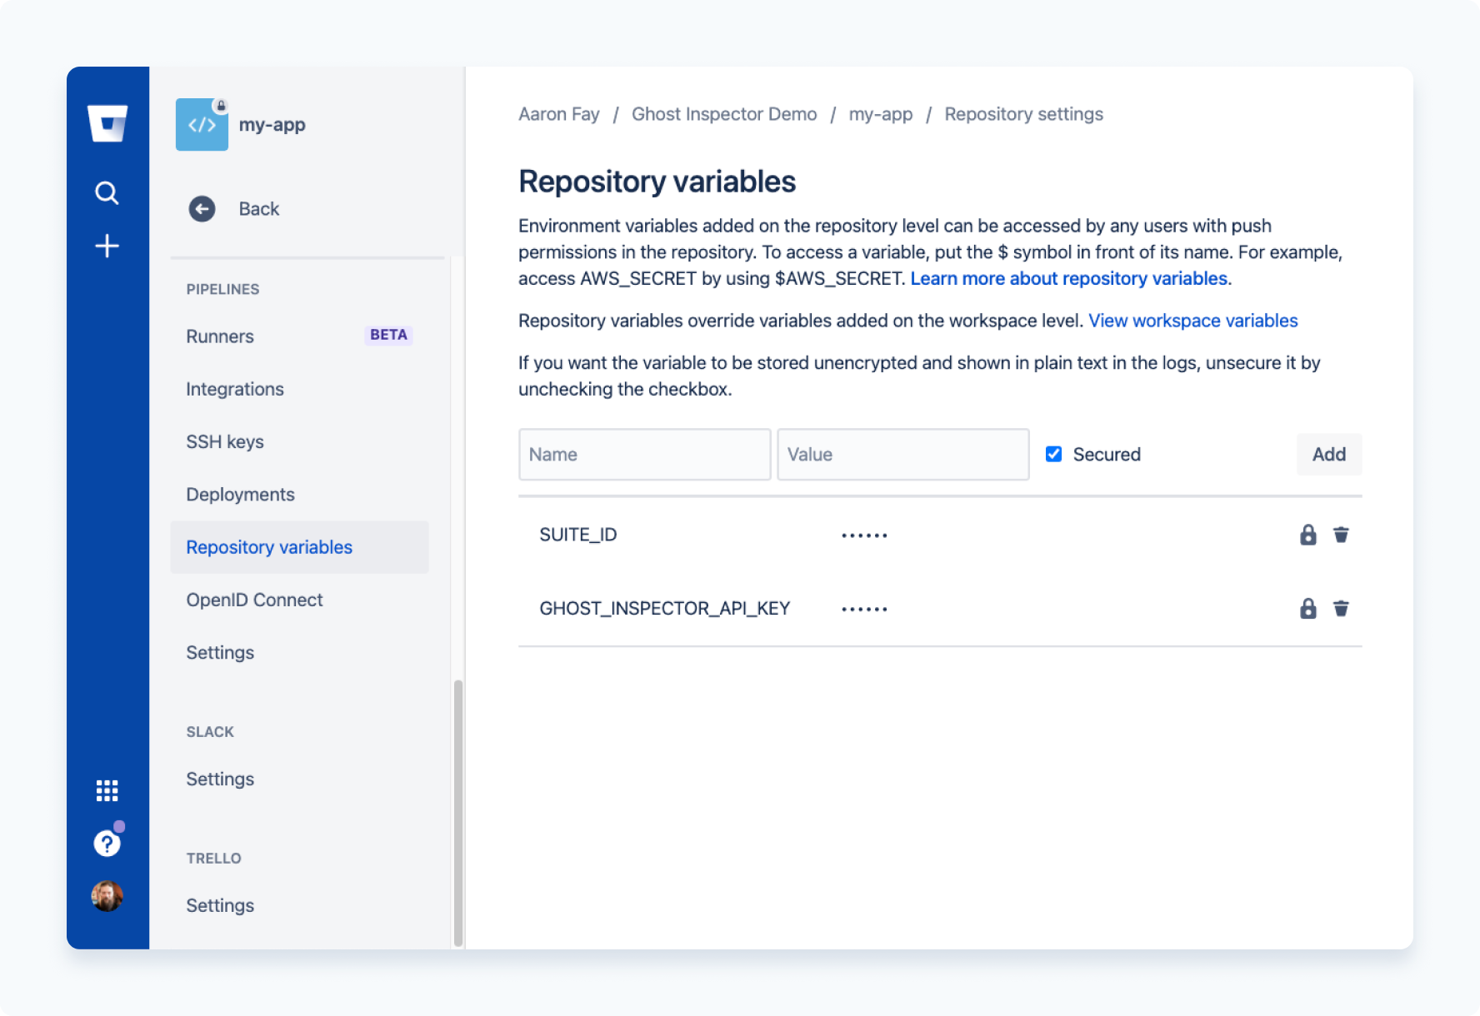Click the Add button
Image resolution: width=1480 pixels, height=1016 pixels.
[x=1328, y=454]
